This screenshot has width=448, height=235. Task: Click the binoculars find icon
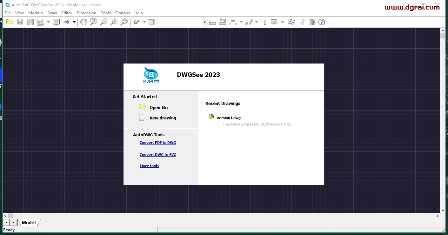point(312,22)
